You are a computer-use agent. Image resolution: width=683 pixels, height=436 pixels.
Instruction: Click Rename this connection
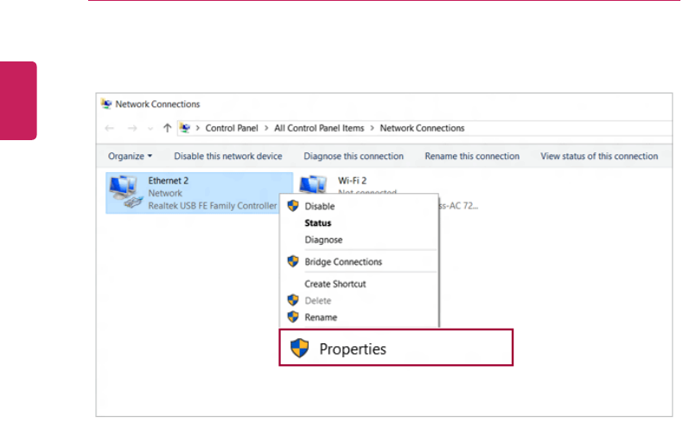[x=472, y=156]
